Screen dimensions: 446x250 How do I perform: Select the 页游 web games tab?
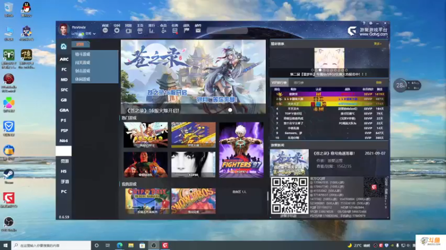[64, 161]
